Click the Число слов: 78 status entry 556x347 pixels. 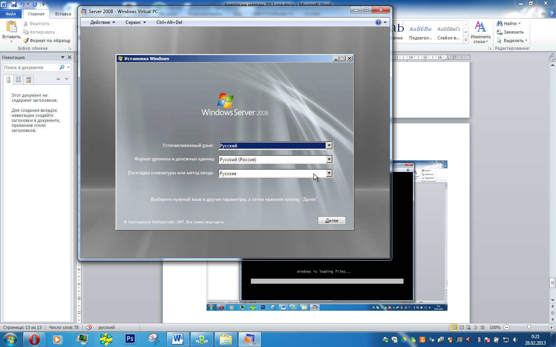[64, 327]
